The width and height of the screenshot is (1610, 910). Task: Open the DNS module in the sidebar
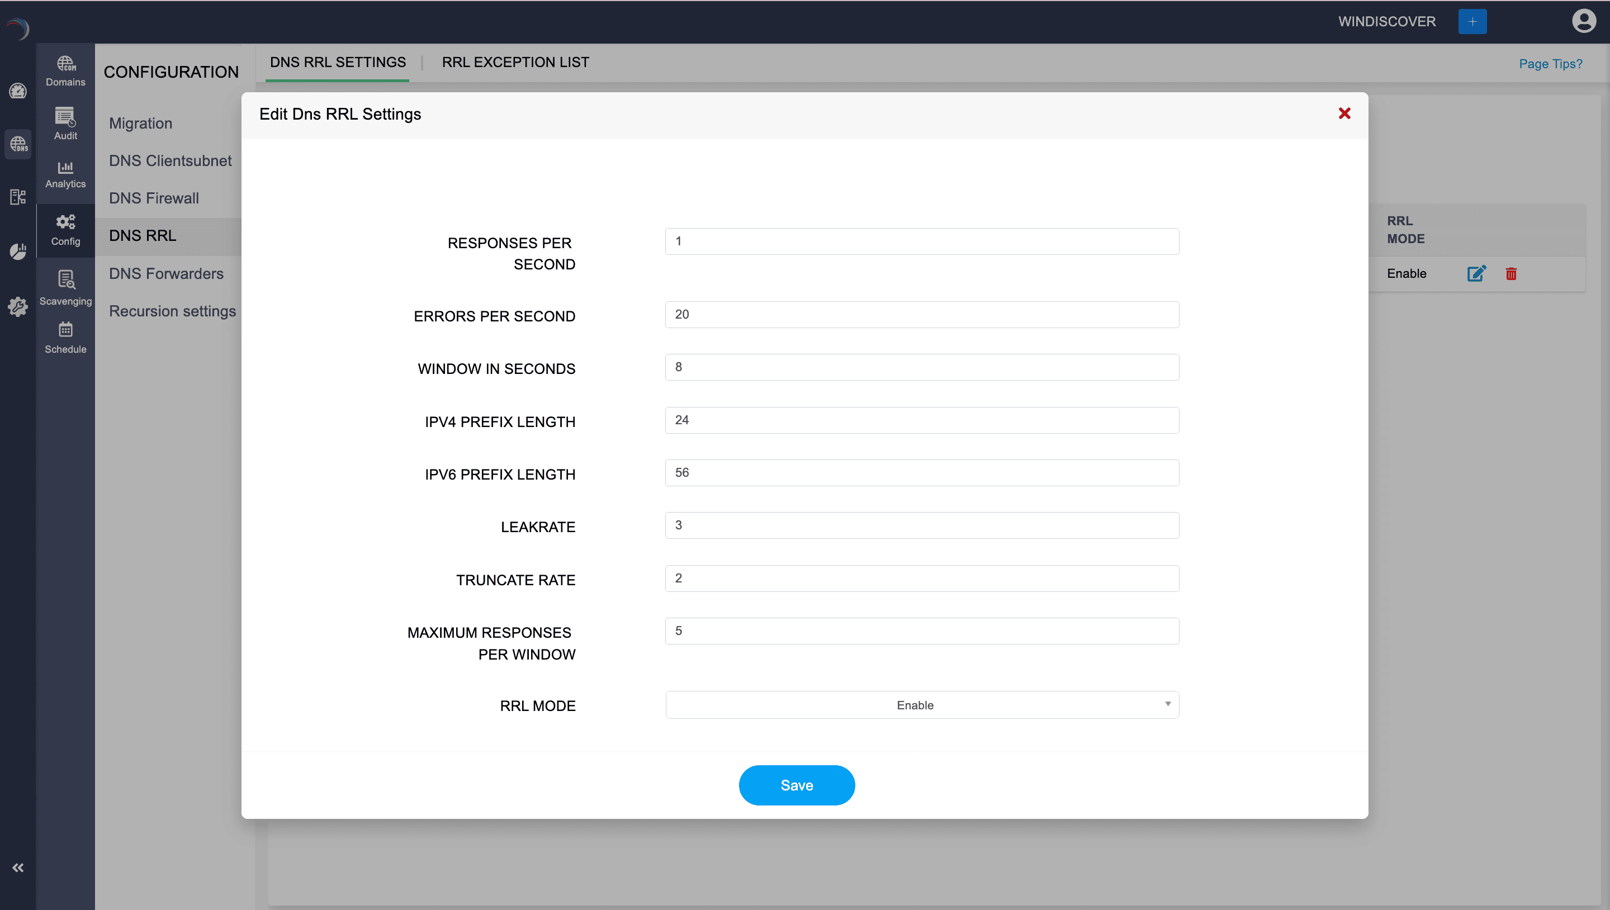[17, 144]
